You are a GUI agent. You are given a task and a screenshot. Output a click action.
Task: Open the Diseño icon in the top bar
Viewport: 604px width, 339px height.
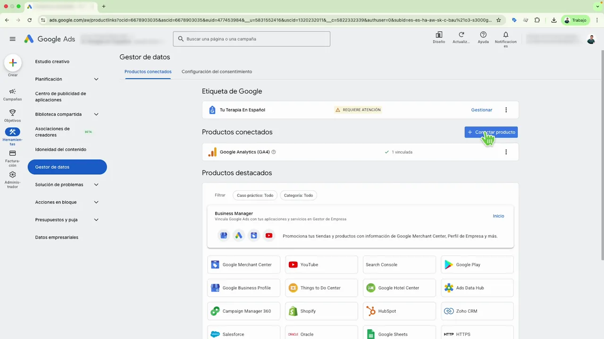click(x=439, y=35)
